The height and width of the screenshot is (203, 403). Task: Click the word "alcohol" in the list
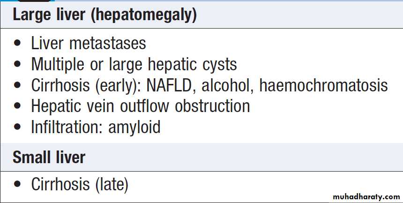pyautogui.click(x=228, y=85)
